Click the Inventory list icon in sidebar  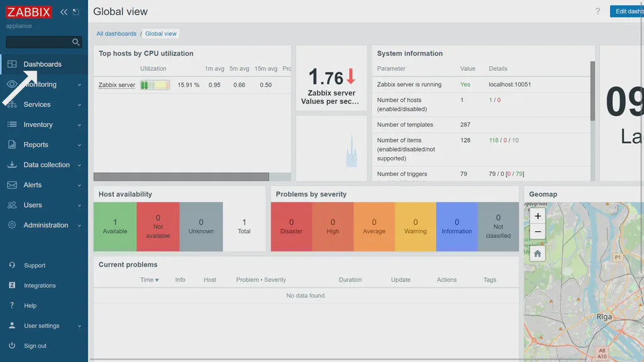click(13, 124)
